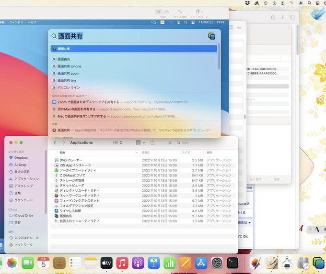The width and height of the screenshot is (326, 274).
Task: Click the remote Spotlight magnifier icon
Action: click(186, 22)
